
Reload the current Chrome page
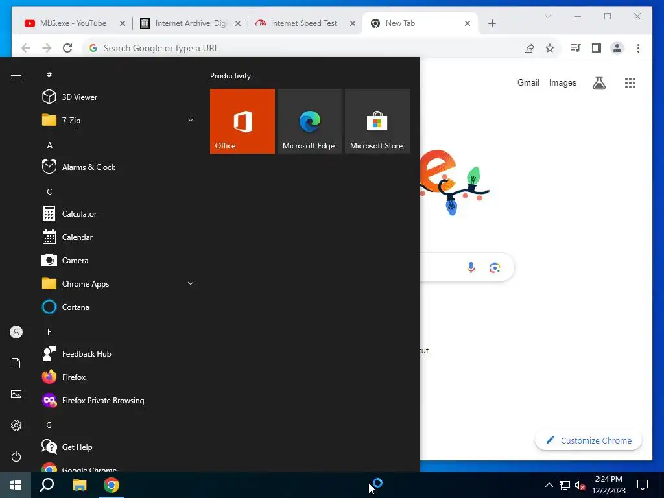(x=67, y=48)
